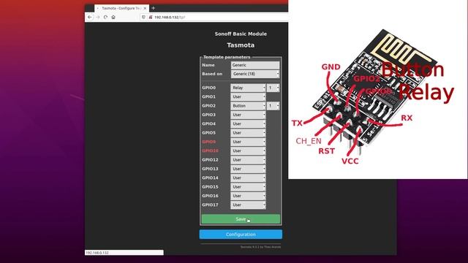Click the tracking protection shield icon
Screen dimensions: 468x263
pos(143,18)
